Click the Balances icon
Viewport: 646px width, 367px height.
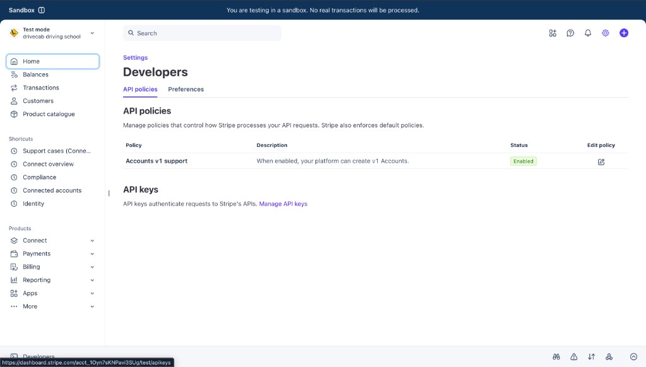tap(14, 74)
